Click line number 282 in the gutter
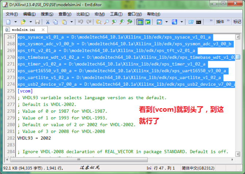 click(x=11, y=138)
